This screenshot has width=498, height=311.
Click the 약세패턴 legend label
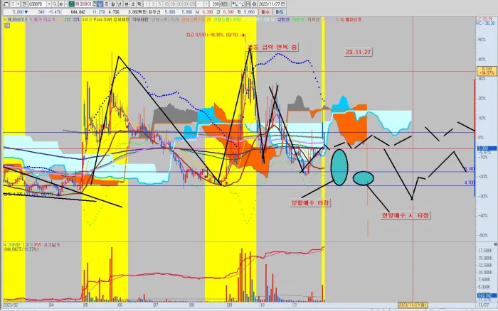click(x=139, y=19)
